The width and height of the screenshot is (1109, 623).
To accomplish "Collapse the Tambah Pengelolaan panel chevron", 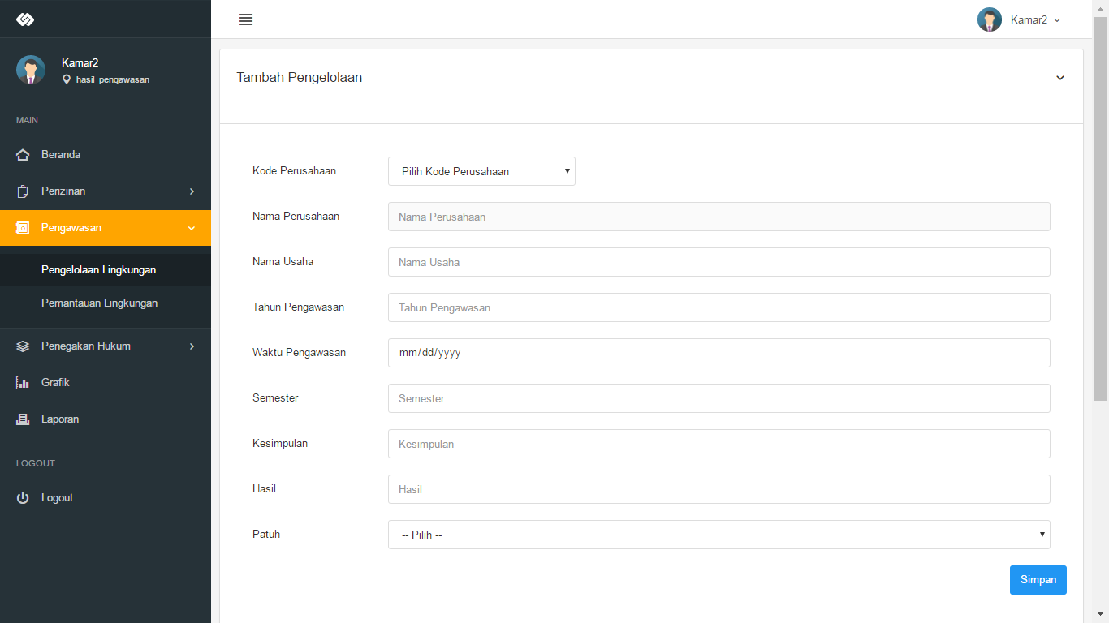I will click(x=1059, y=78).
